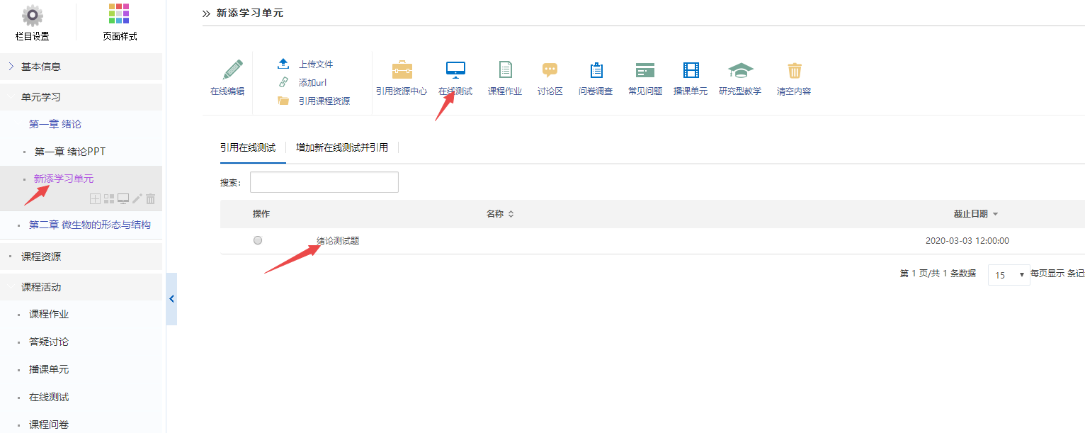This screenshot has height=433, width=1085.
Task: Select the radio button for 绪论测试题
Action: pyautogui.click(x=258, y=240)
